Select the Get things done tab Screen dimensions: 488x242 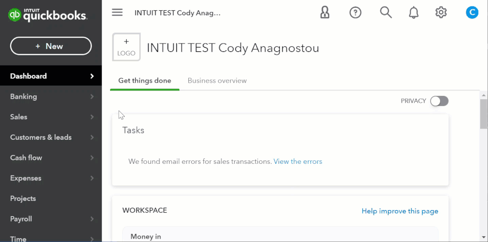145,81
